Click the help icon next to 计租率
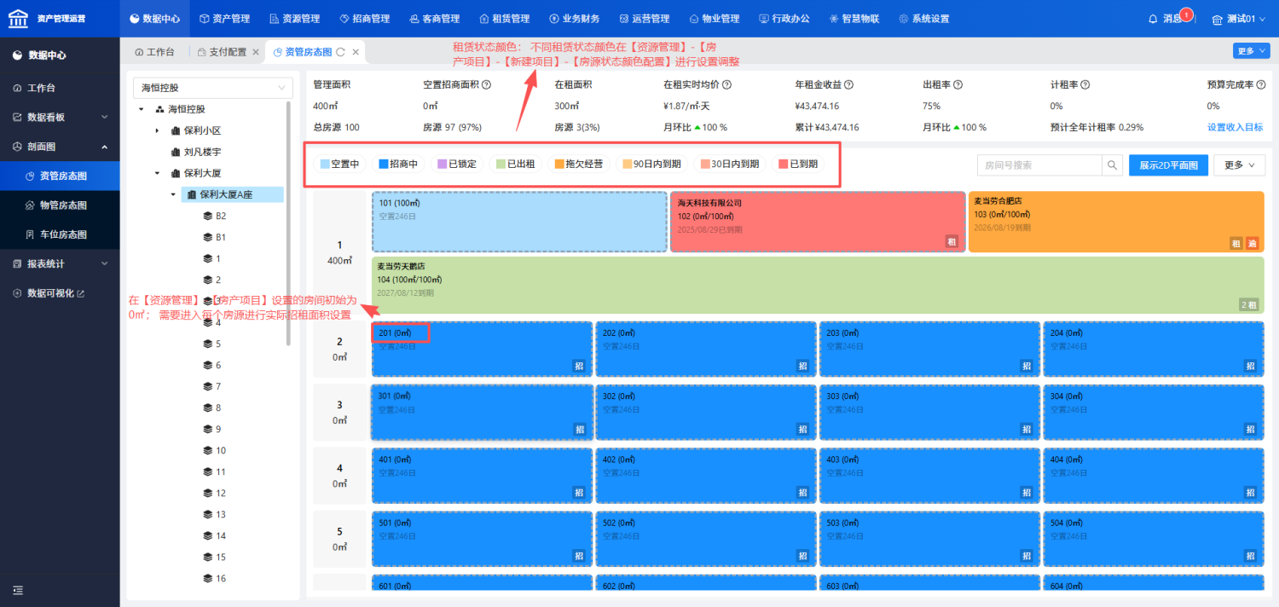1279x607 pixels. point(1085,85)
